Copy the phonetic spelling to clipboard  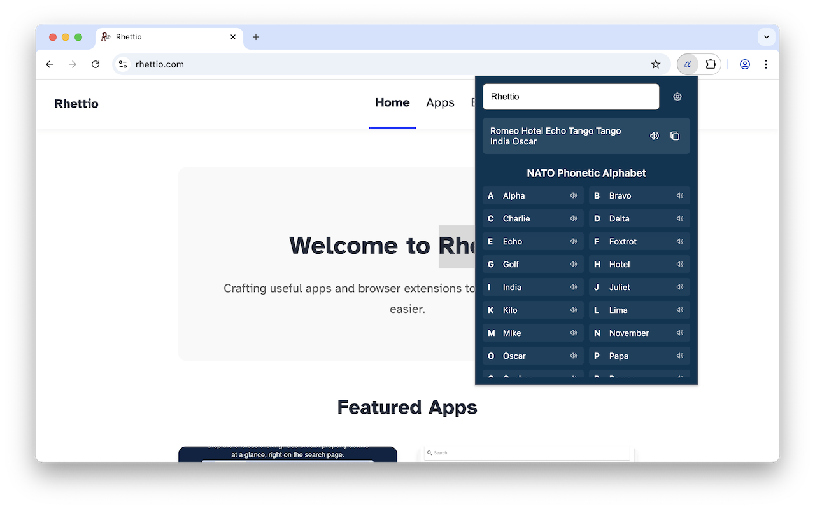point(675,136)
